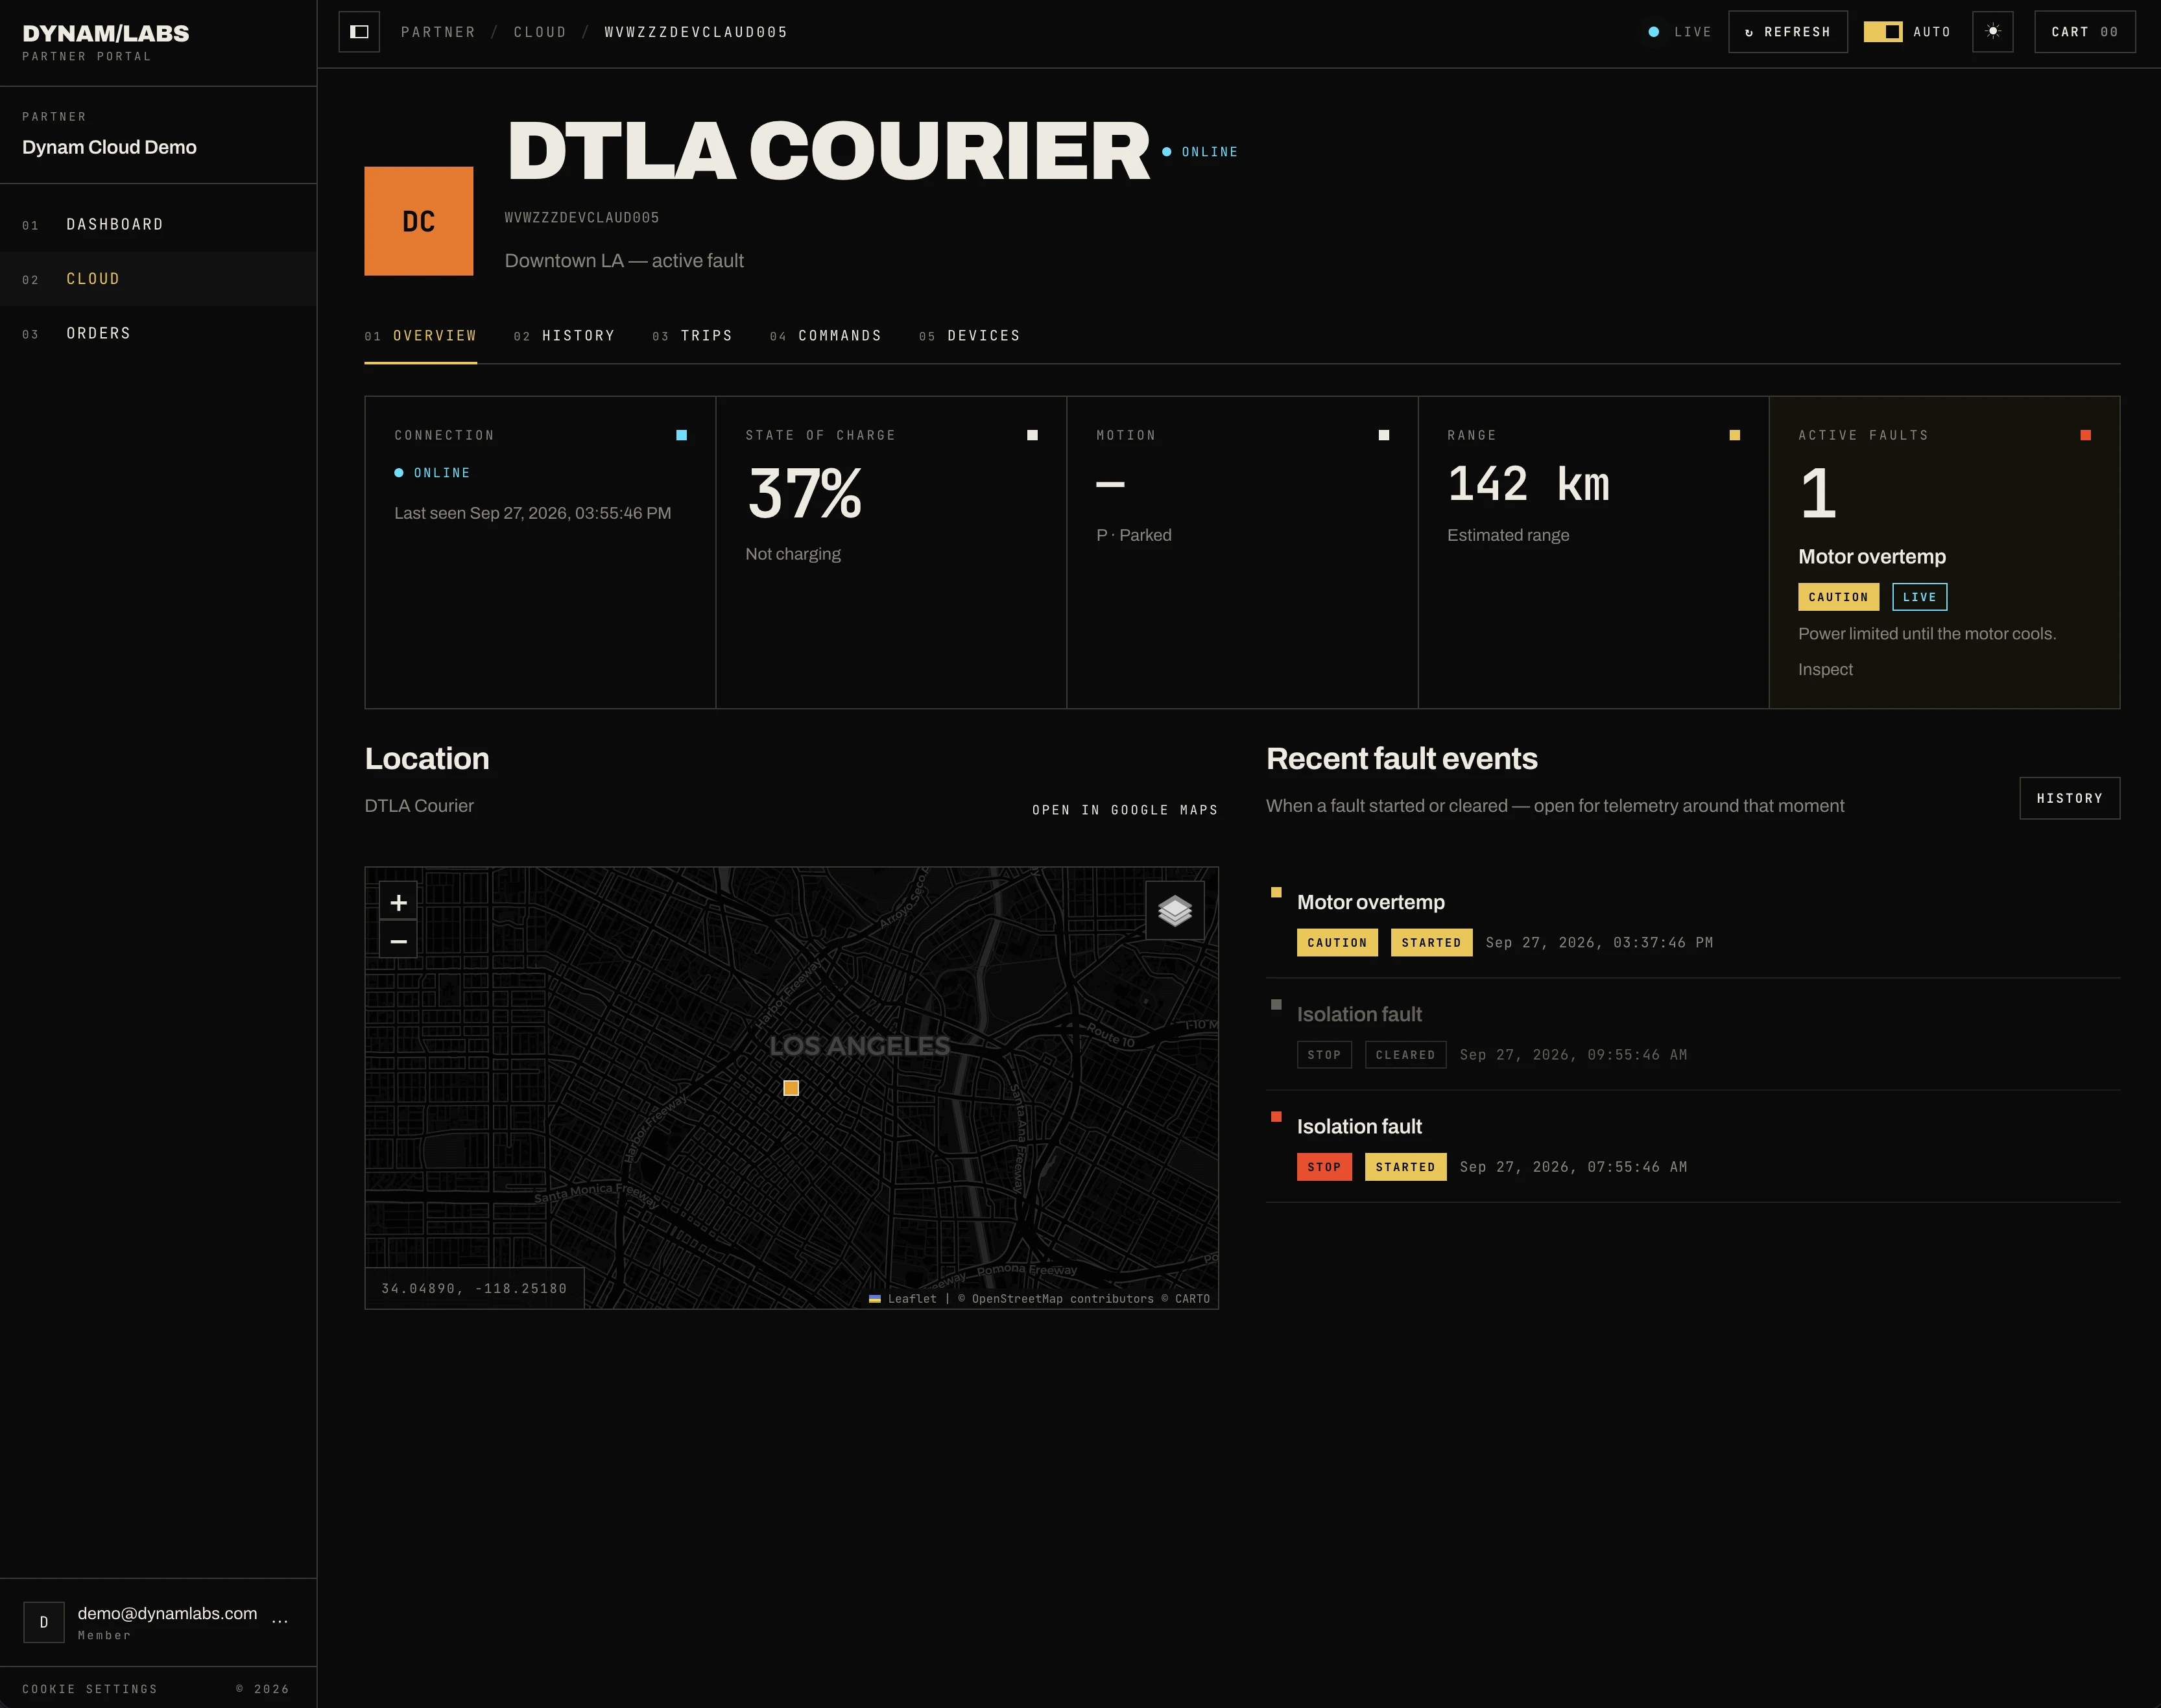2161x1708 pixels.
Task: Click the WVWZZZDEVCLAUD005 breadcrumb ID
Action: tap(696, 32)
